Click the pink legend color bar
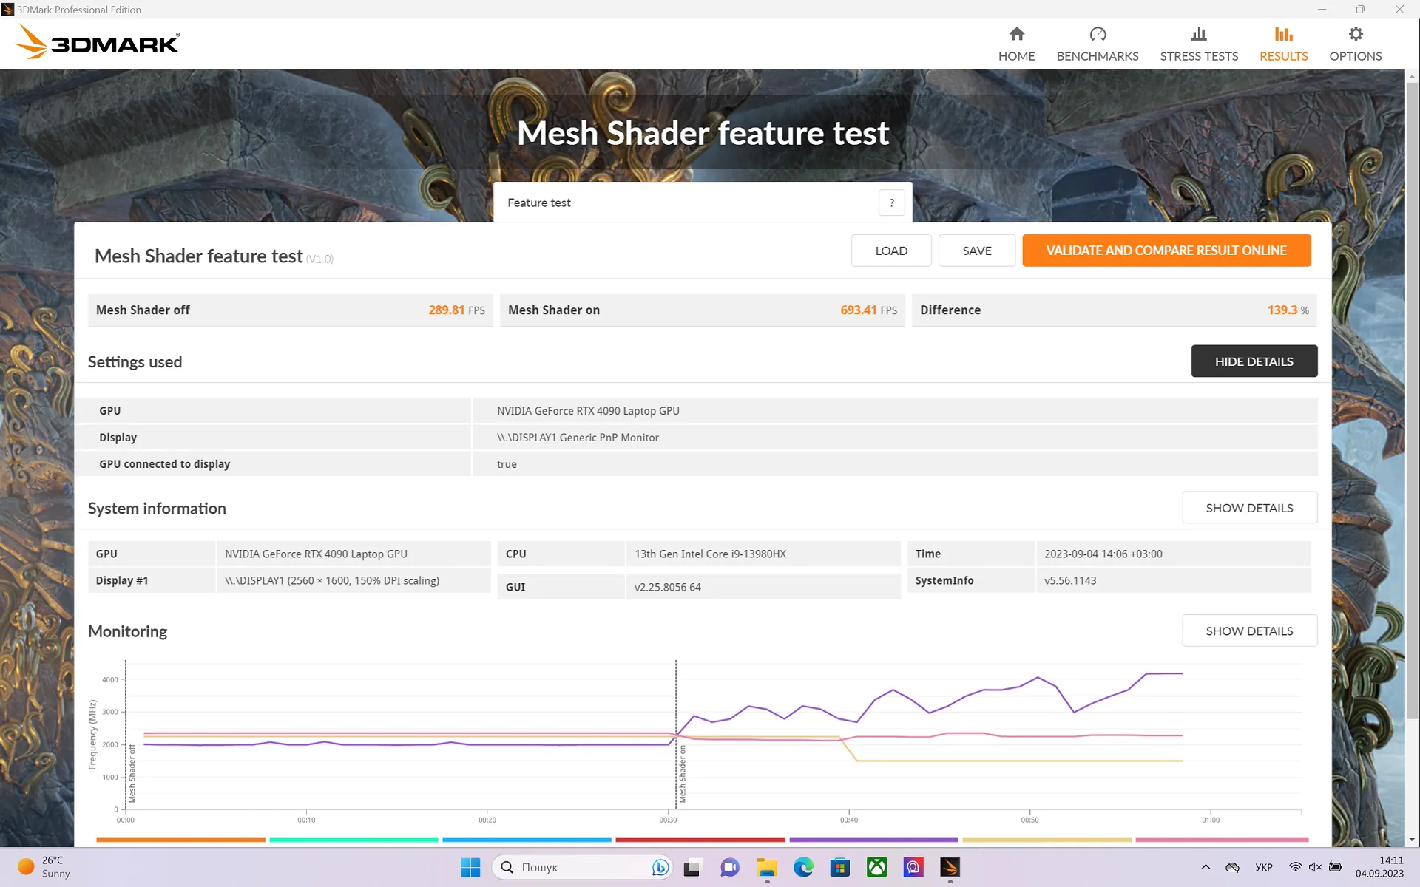This screenshot has height=887, width=1420. point(1222,840)
